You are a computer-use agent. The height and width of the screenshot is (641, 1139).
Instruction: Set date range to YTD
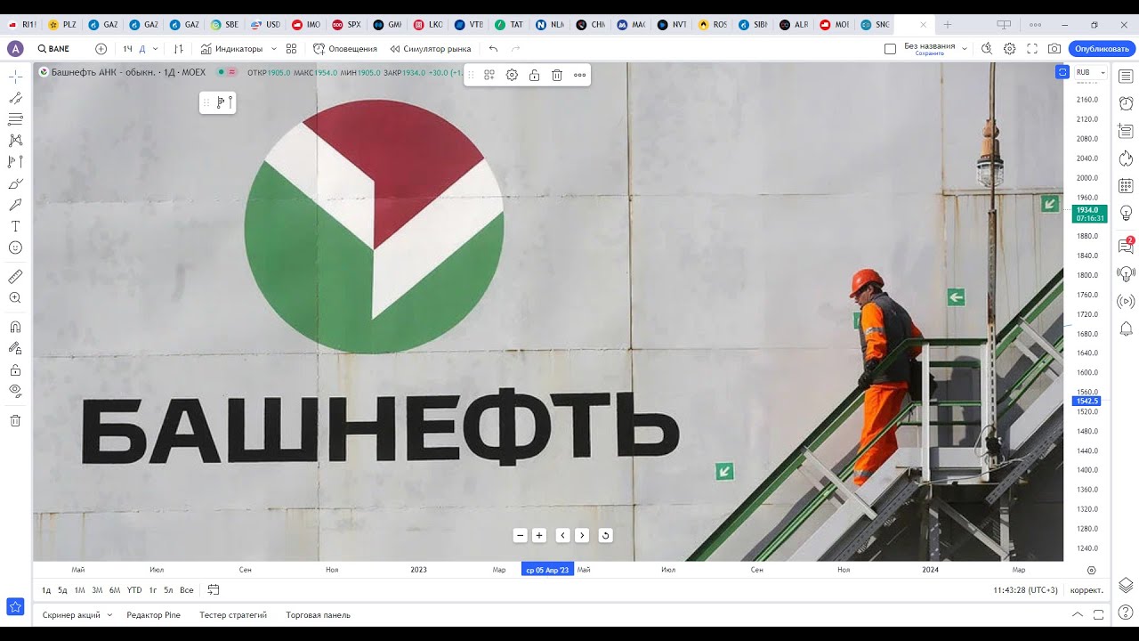coord(134,590)
